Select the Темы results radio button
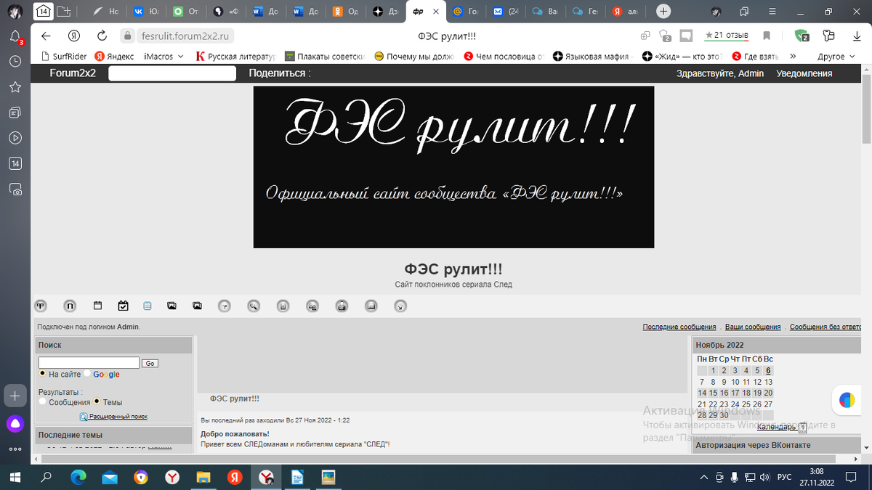The width and height of the screenshot is (872, 490). (x=97, y=401)
